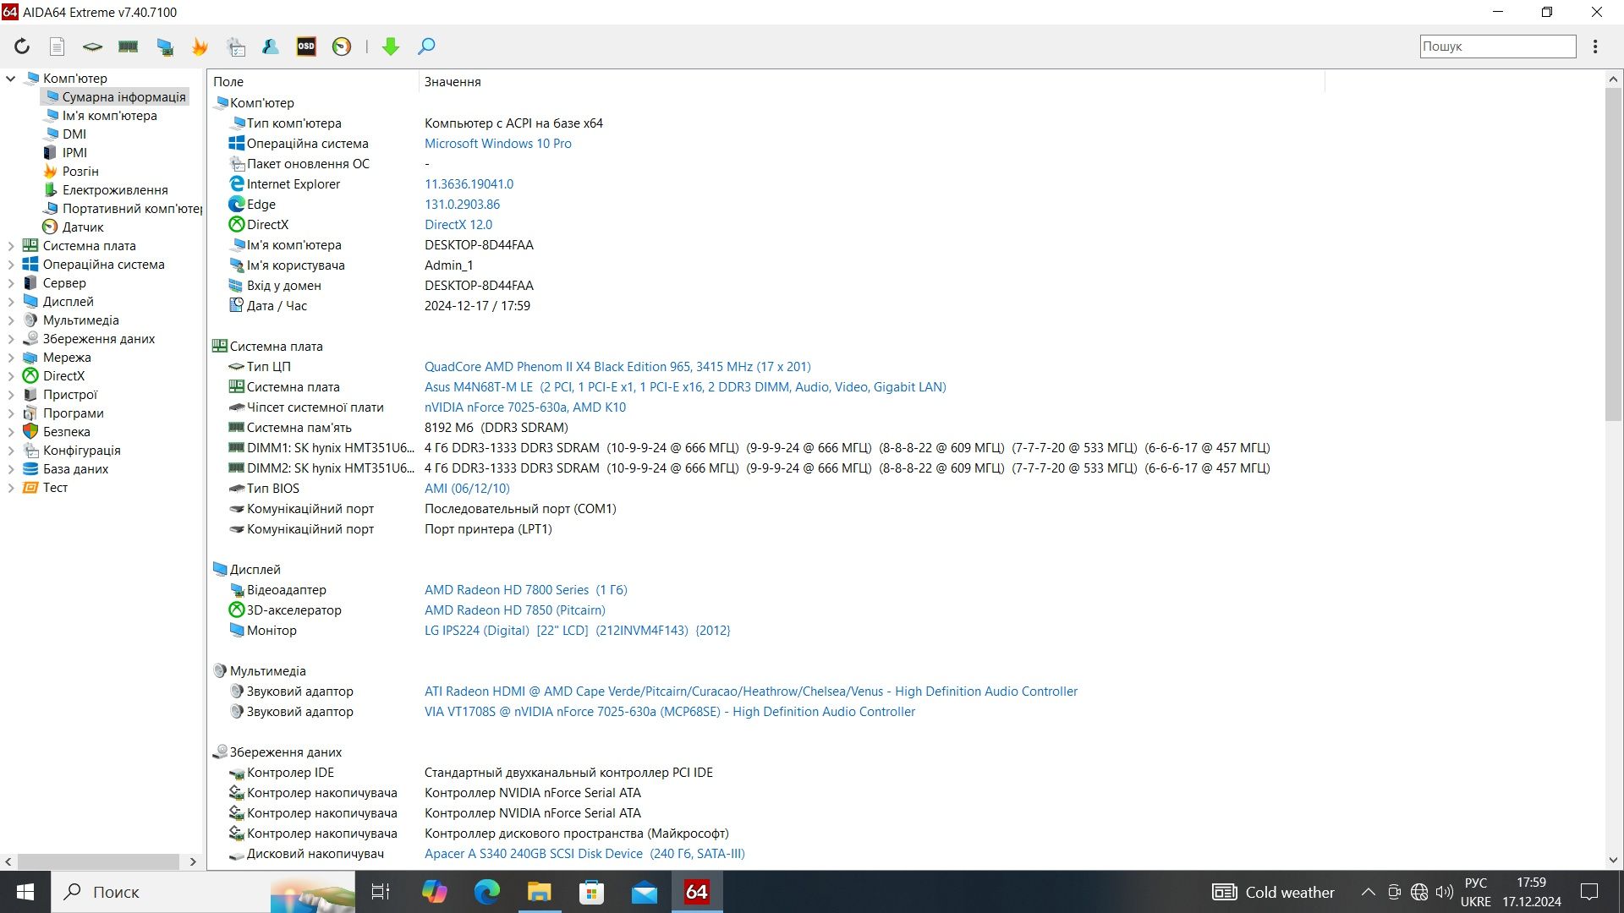Click in the Пошук search field
The width and height of the screenshot is (1624, 913).
pos(1497,46)
